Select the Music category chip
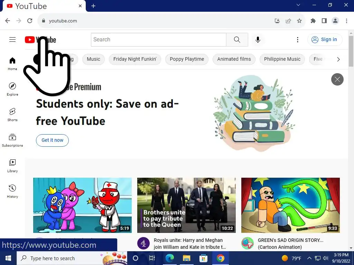Viewport: 354px width, 265px height. pyautogui.click(x=93, y=59)
